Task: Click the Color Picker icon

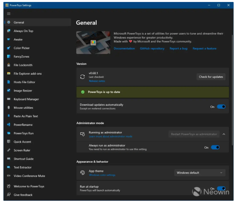Action: (9, 48)
